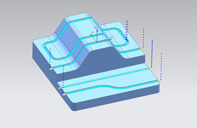Select the orange marker ending the straight toolpath
Viewport: 197px width, 128px height.
click(x=150, y=68)
